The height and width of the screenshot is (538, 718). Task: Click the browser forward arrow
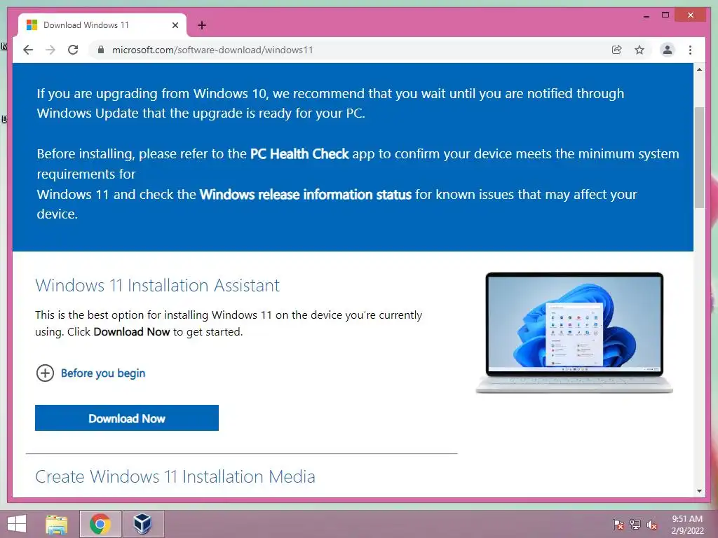[x=50, y=50]
